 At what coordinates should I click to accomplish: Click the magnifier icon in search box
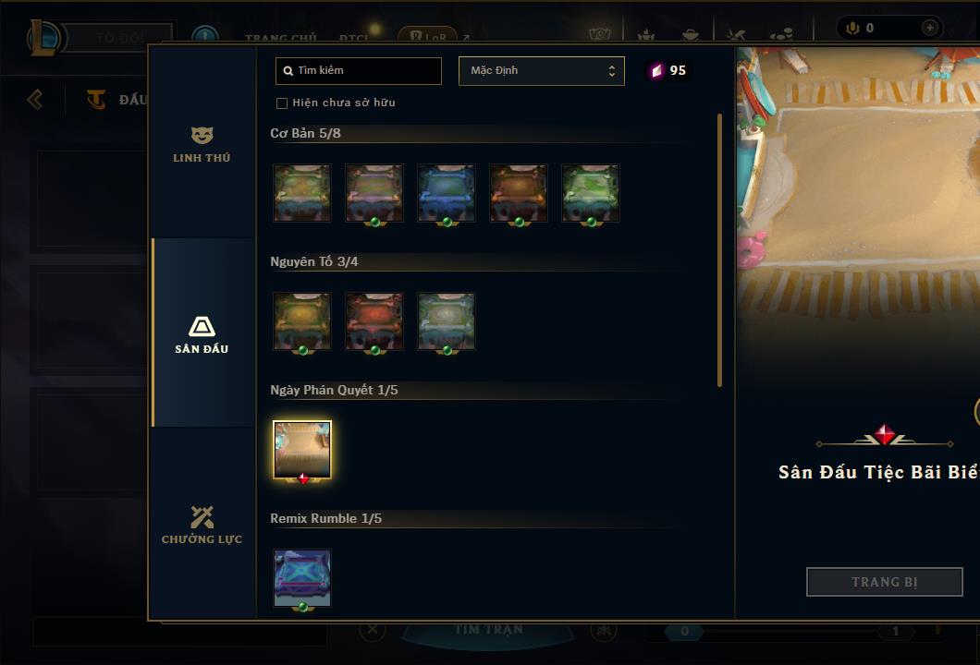coord(288,71)
